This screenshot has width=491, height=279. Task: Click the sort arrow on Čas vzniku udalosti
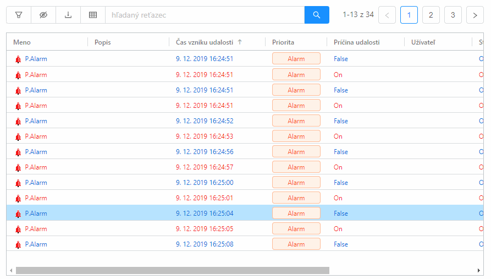pyautogui.click(x=240, y=42)
